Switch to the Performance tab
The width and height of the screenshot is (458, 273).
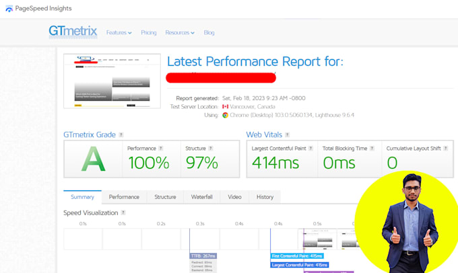124,197
